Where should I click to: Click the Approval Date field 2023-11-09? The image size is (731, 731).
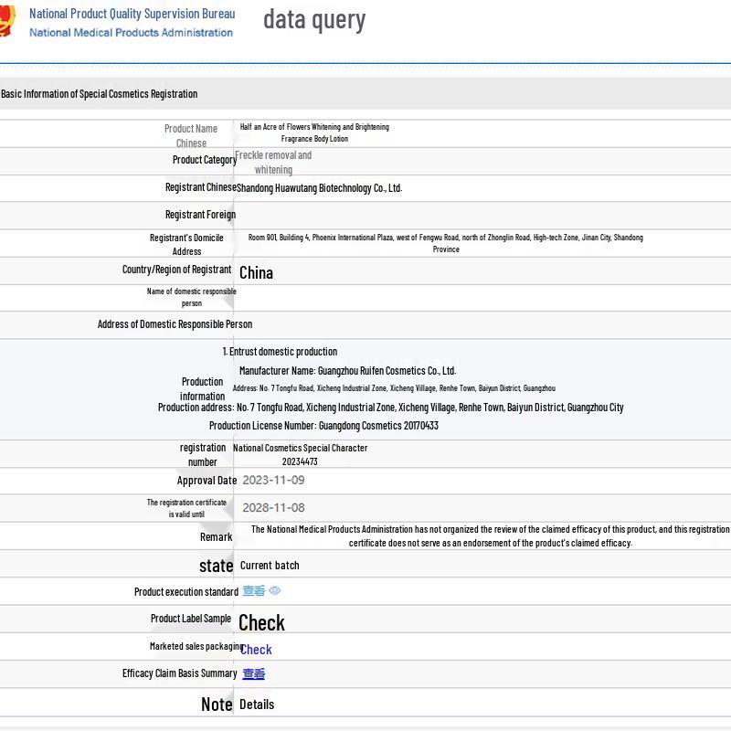pos(273,480)
